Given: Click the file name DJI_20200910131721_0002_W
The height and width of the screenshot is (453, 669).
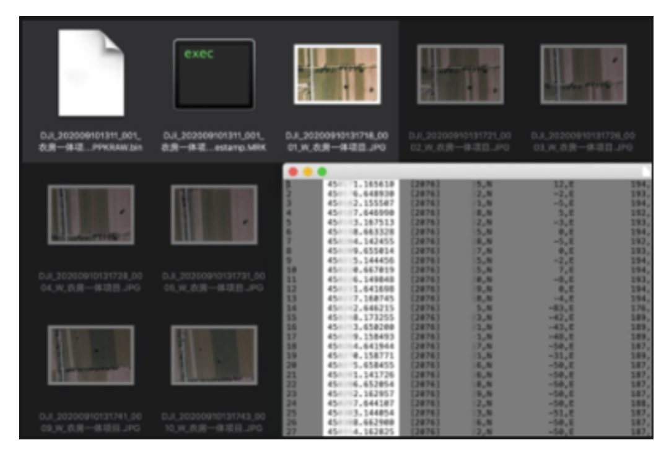Looking at the screenshot, I should pos(460,142).
